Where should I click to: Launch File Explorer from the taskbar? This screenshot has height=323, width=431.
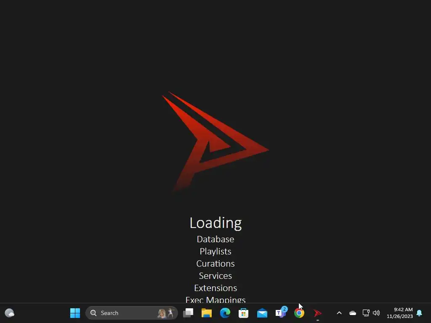pos(207,313)
